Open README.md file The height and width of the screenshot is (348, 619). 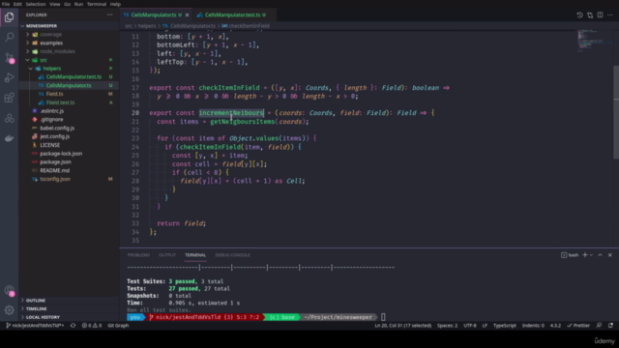click(69, 170)
